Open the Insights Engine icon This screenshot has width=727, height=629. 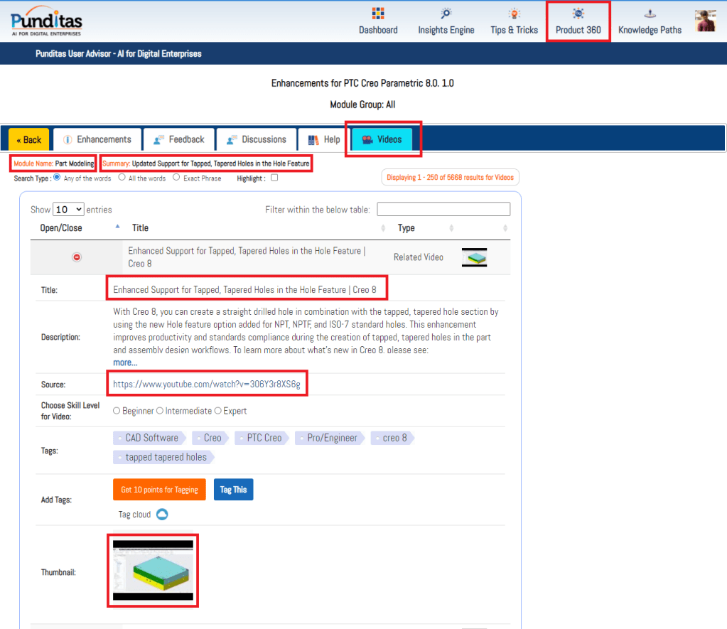pos(446,14)
